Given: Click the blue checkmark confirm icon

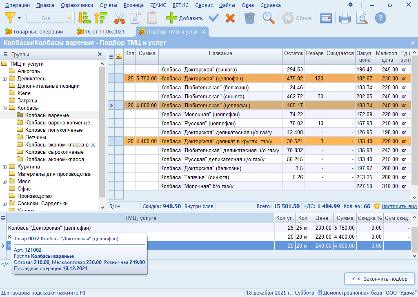Looking at the screenshot, I should coord(213,18).
